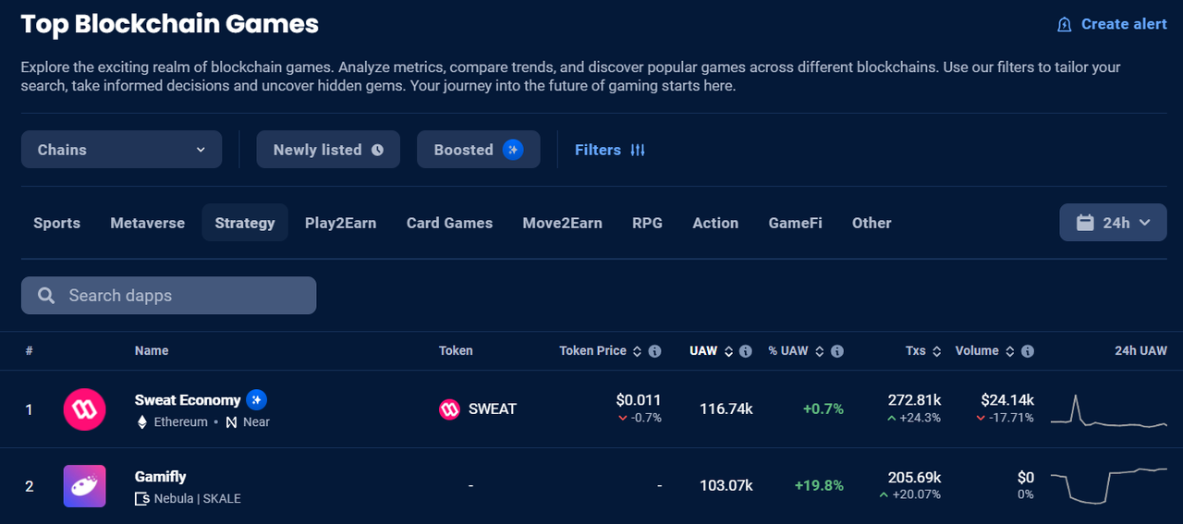Open the Filters panel
The image size is (1183, 524).
click(610, 150)
